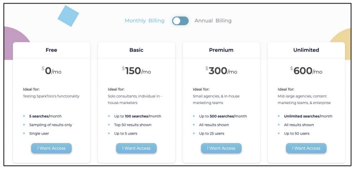The width and height of the screenshot is (354, 169).
Task: Click the $150/mo price
Action: [x=136, y=71]
